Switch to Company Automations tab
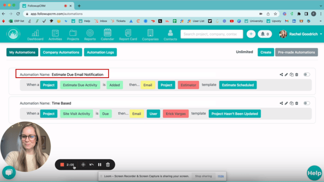The image size is (324, 182). 61,52
